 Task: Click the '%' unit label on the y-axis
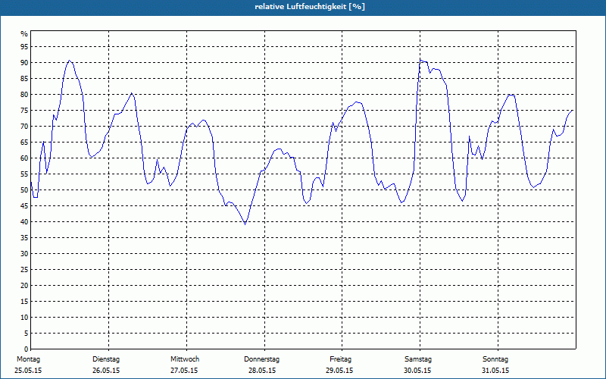24,34
